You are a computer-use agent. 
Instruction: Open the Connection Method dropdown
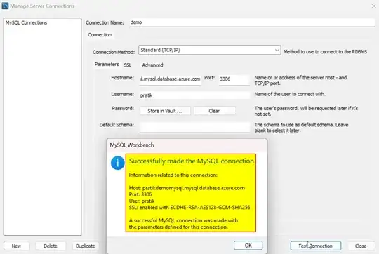tap(210, 50)
